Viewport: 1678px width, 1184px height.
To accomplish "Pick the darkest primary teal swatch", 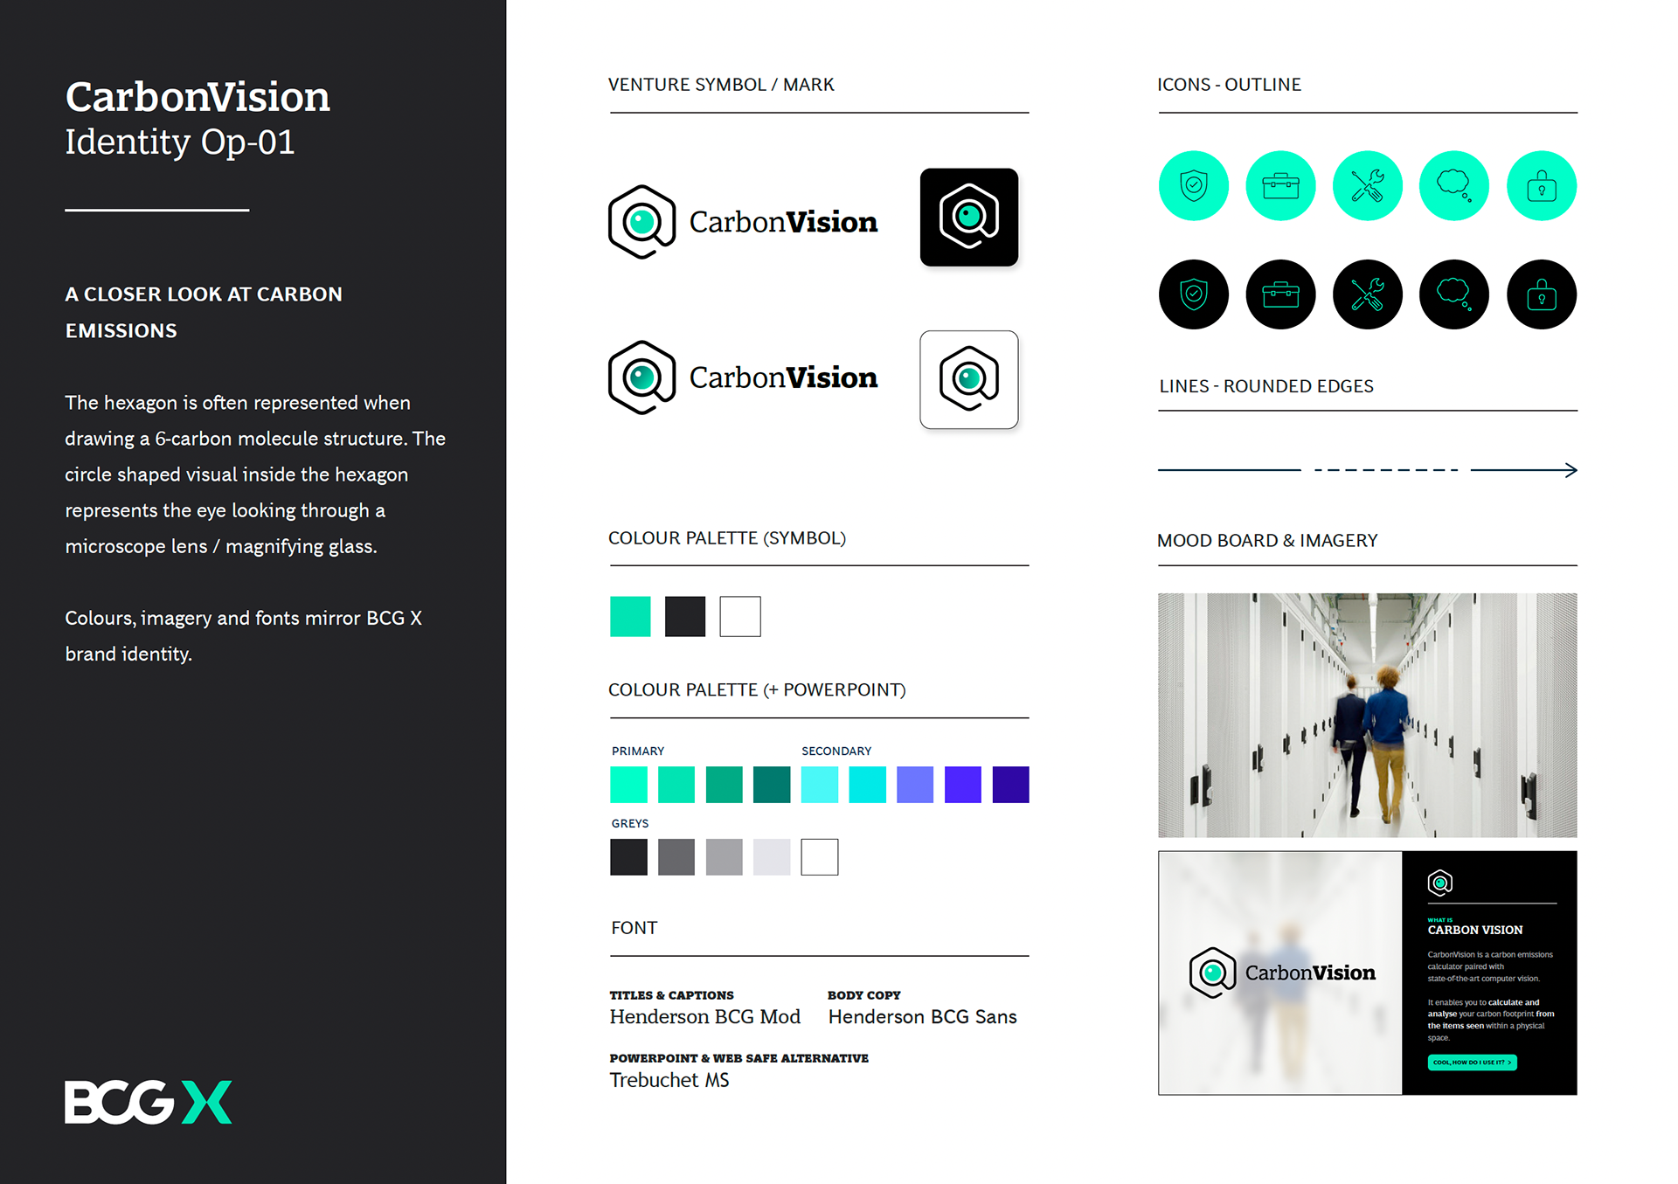I will 772,785.
